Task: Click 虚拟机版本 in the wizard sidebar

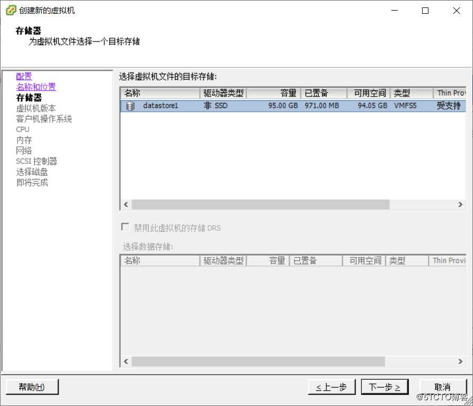Action: coord(36,108)
